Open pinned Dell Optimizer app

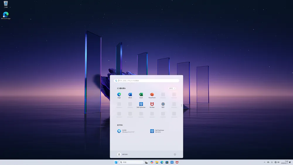point(141,104)
